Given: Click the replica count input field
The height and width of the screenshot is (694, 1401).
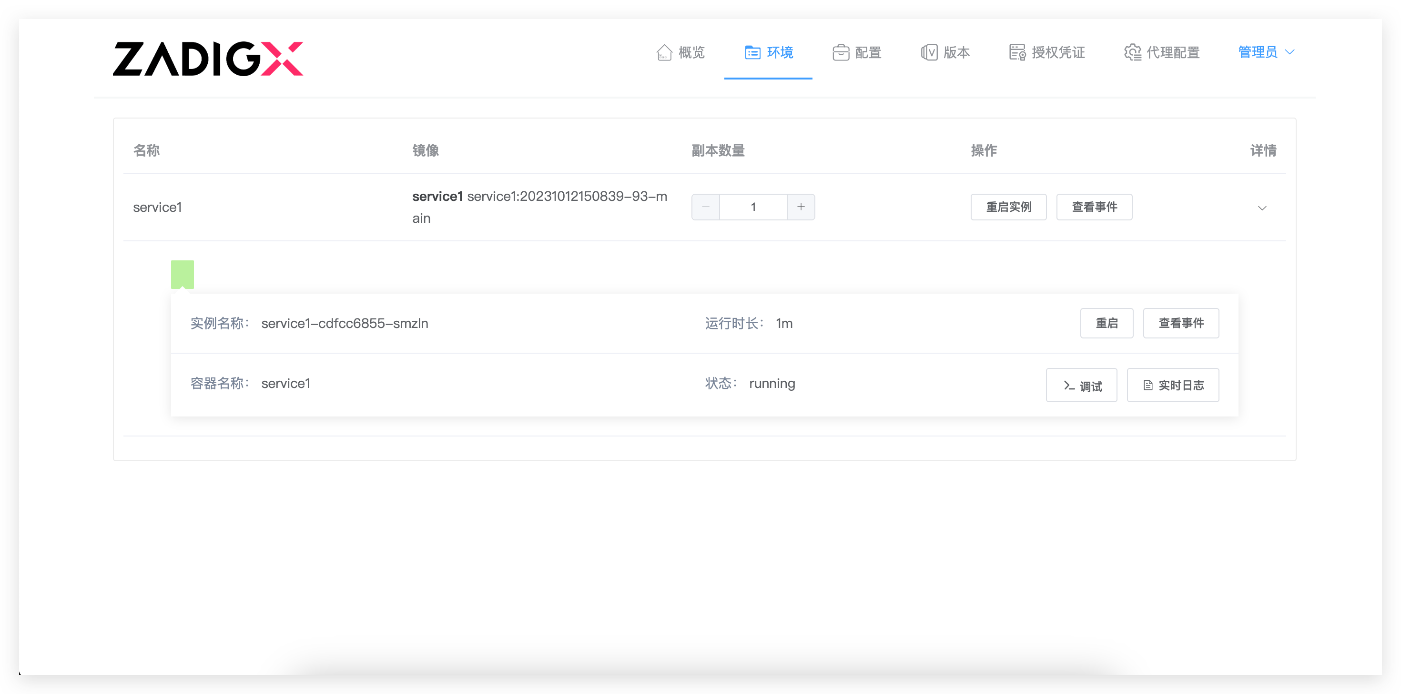Looking at the screenshot, I should [x=753, y=207].
